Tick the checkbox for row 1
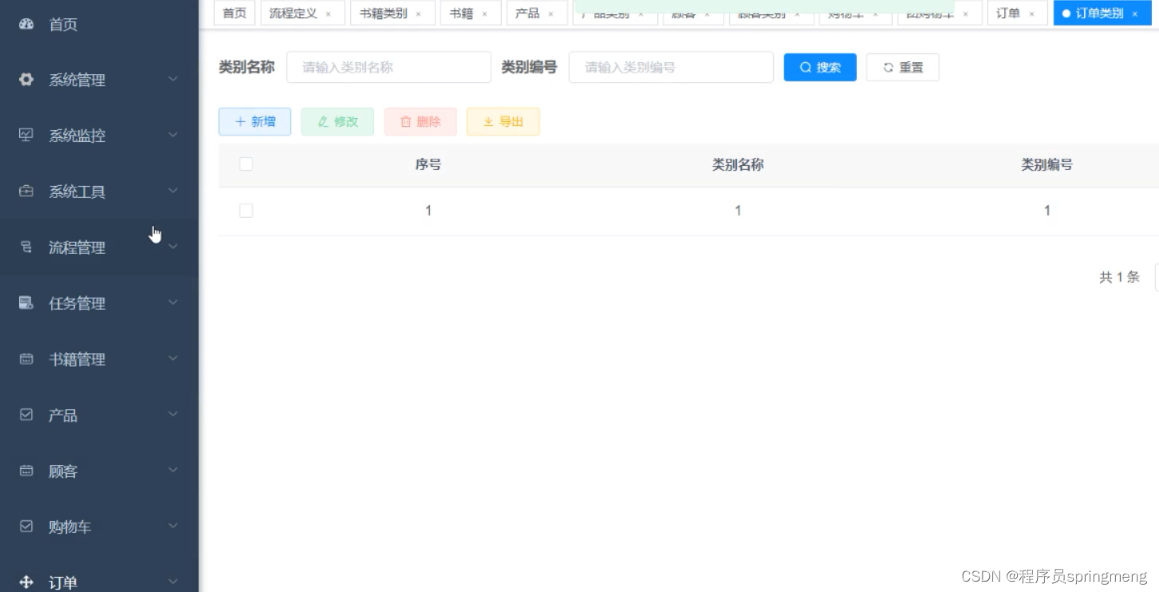The height and width of the screenshot is (592, 1159). [246, 211]
